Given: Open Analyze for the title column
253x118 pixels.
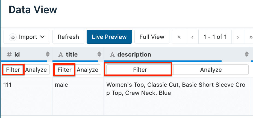Looking at the screenshot, I should (x=87, y=70).
